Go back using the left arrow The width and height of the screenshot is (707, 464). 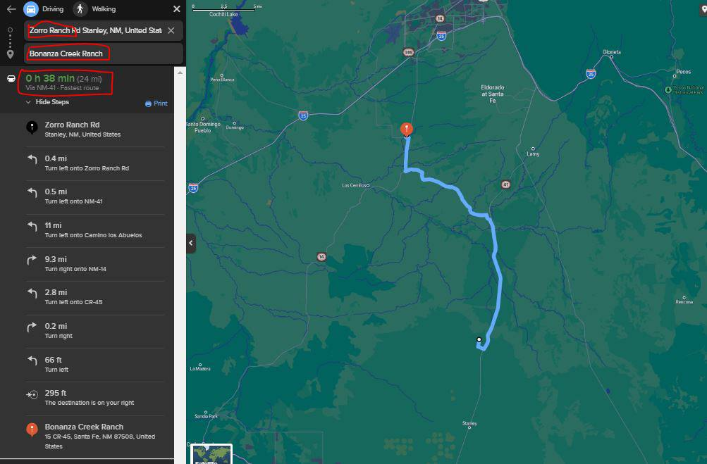[12, 9]
